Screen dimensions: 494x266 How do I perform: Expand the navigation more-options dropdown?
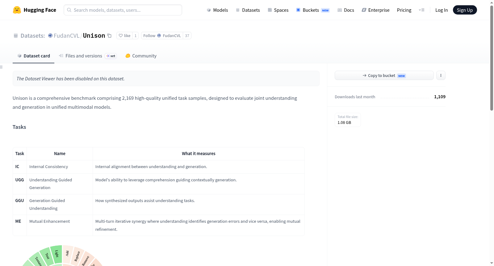pos(421,10)
